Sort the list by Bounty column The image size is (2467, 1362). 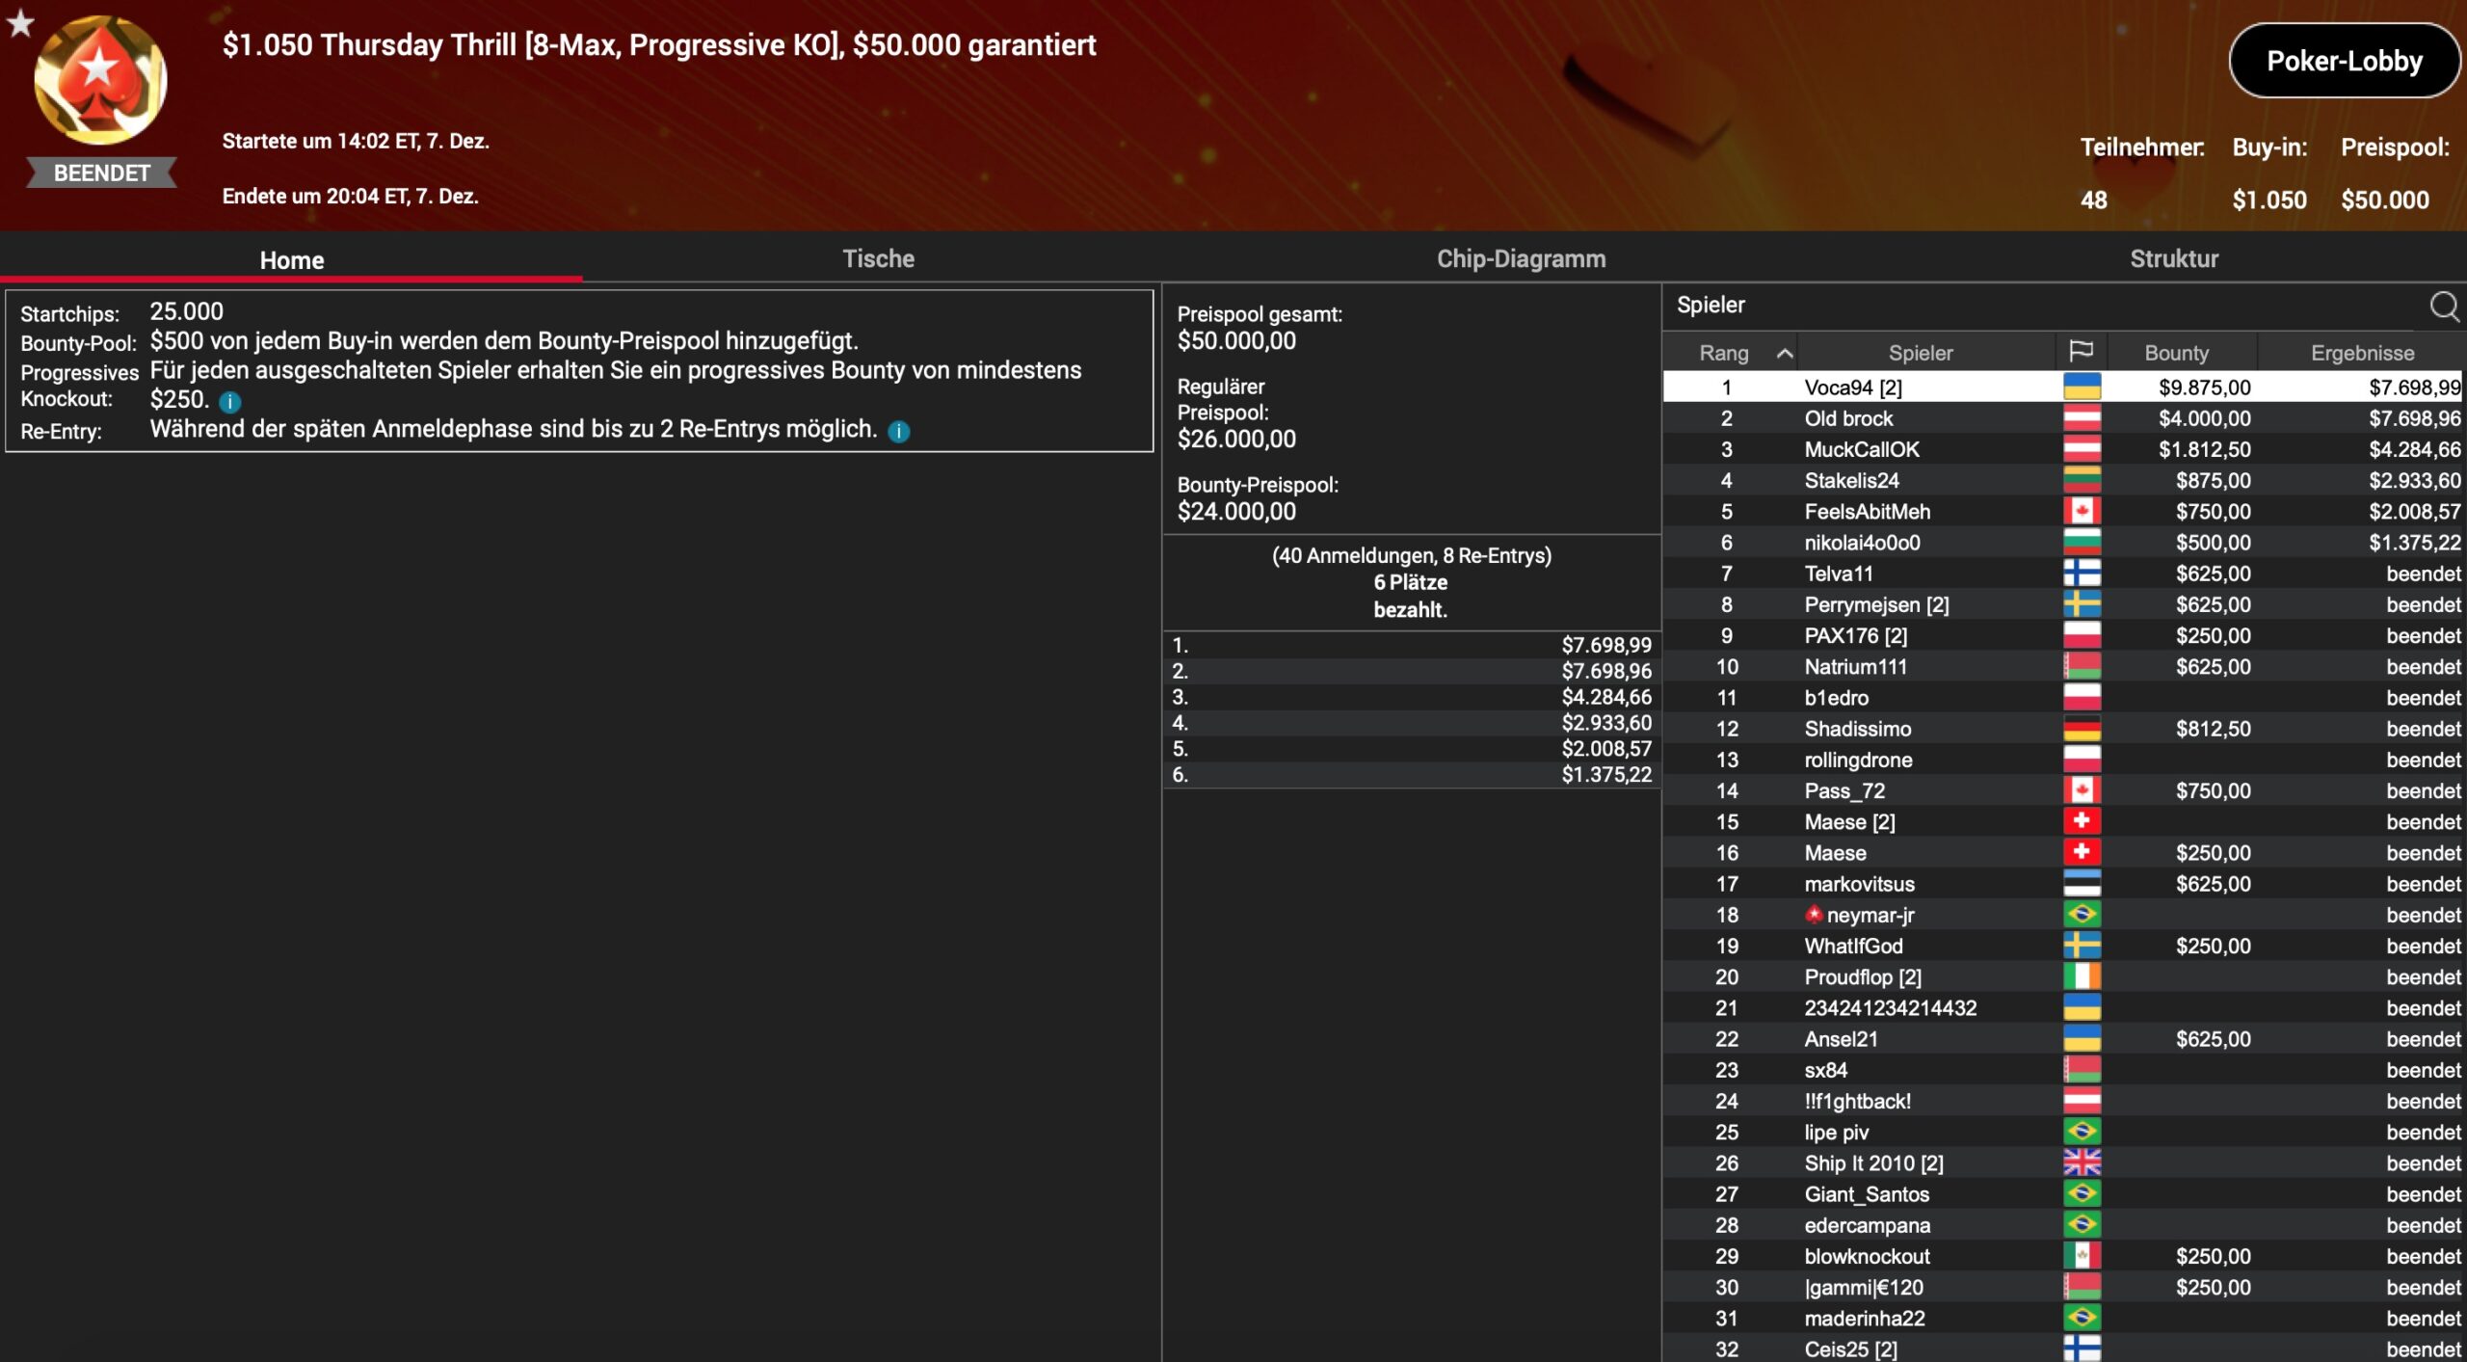click(2176, 353)
